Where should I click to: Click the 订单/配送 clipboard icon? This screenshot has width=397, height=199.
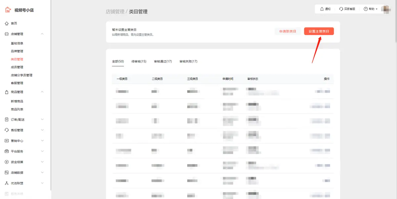coord(7,119)
